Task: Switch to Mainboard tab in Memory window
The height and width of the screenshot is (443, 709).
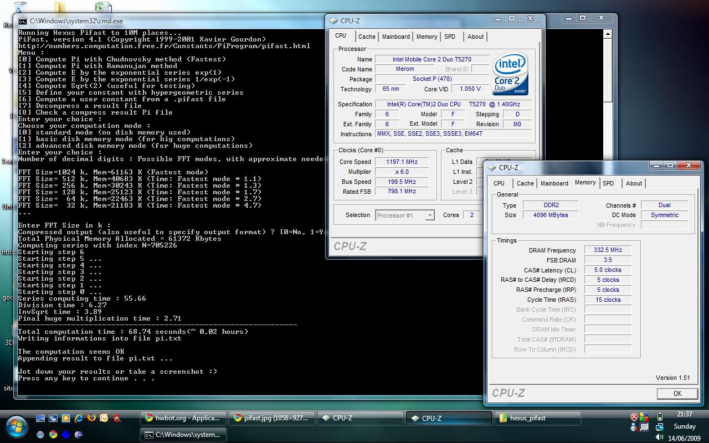Action: pyautogui.click(x=554, y=183)
